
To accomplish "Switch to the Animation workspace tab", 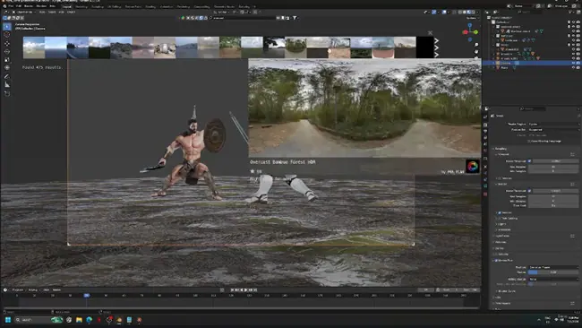I will click(x=167, y=6).
